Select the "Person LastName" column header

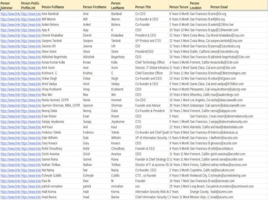[118, 5]
